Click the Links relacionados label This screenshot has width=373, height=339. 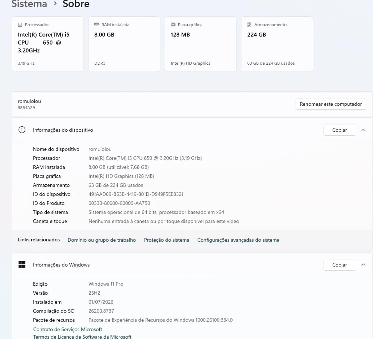(39, 240)
